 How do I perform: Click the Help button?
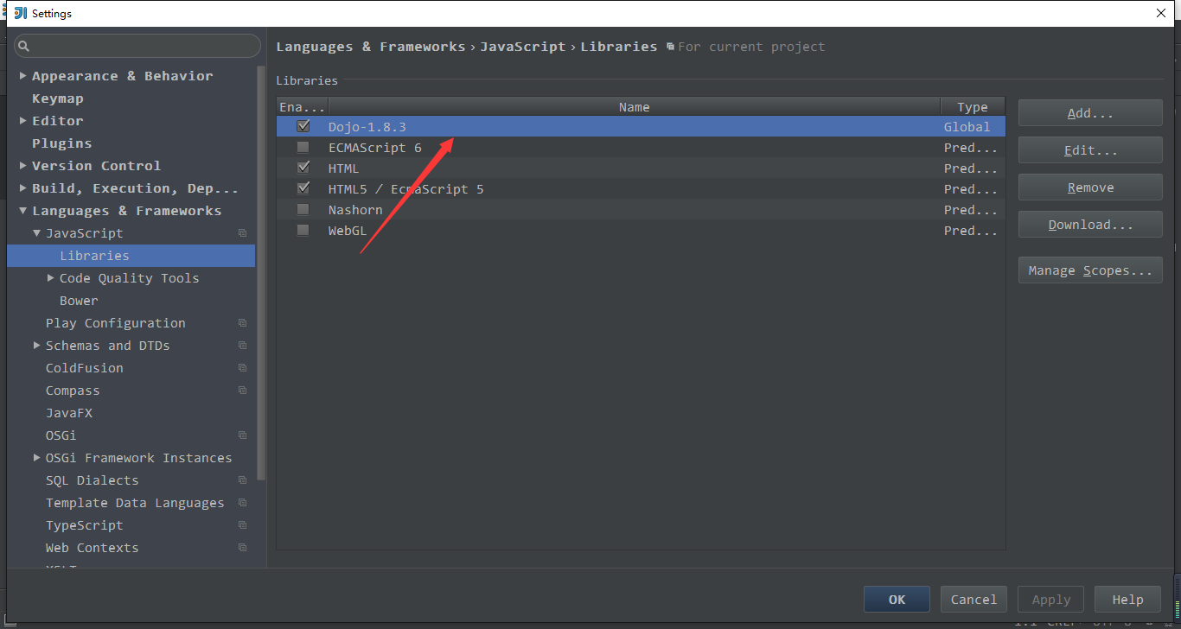click(1127, 600)
